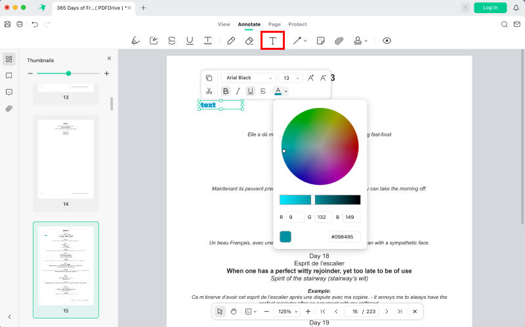The height and width of the screenshot is (327, 525).
Task: Adjust the thumbnail size slider handle
Action: click(68, 73)
